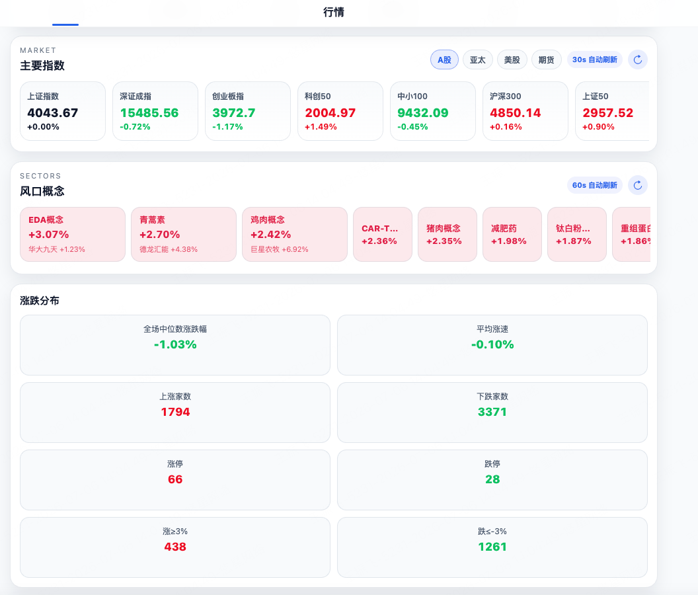Click the refresh icon in 主要指数 section

(x=637, y=59)
